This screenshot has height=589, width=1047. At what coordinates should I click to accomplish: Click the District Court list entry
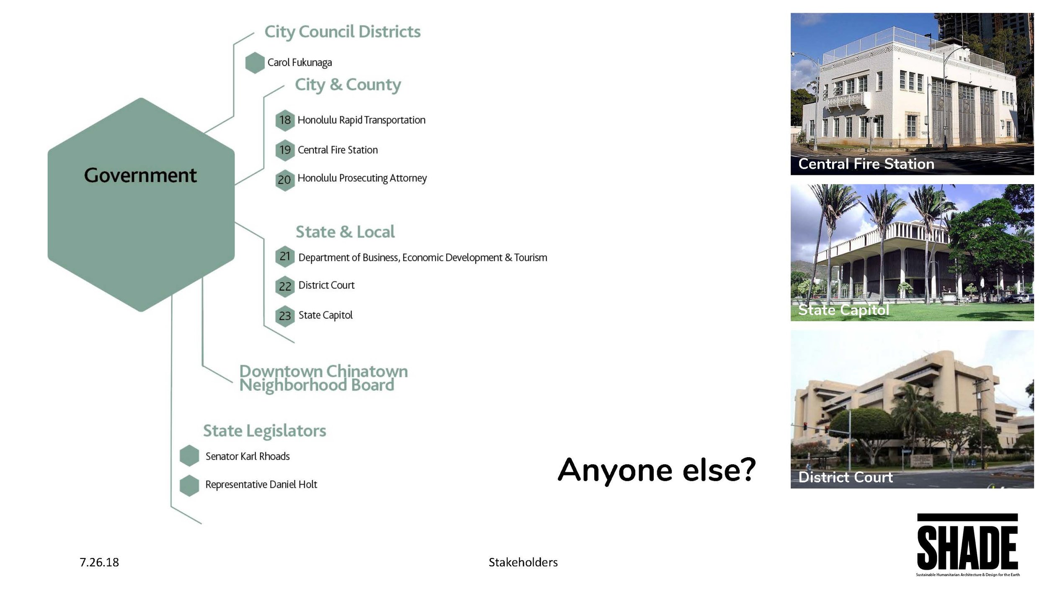click(326, 285)
